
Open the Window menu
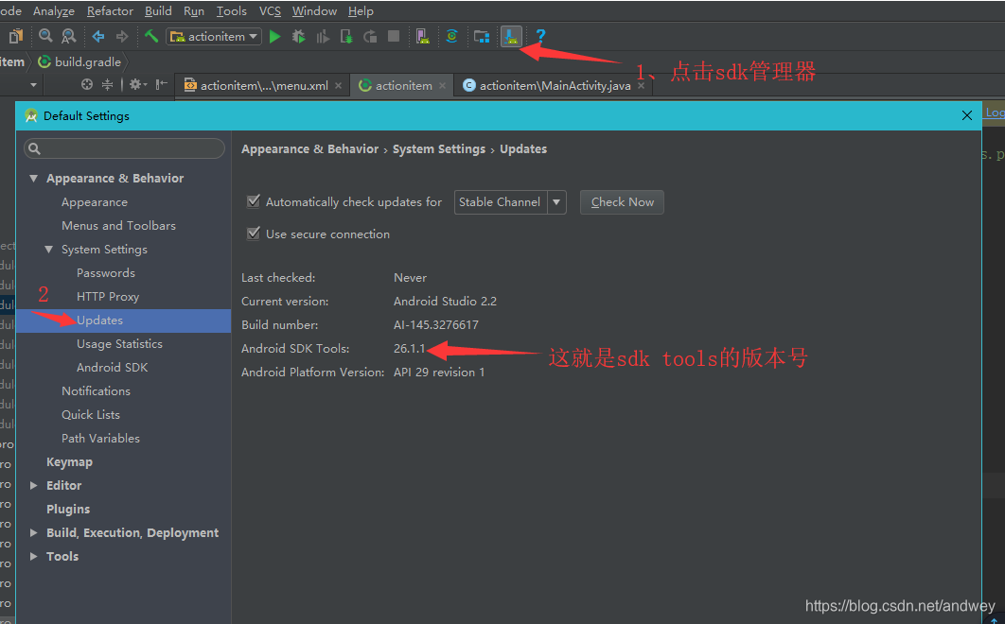315,11
